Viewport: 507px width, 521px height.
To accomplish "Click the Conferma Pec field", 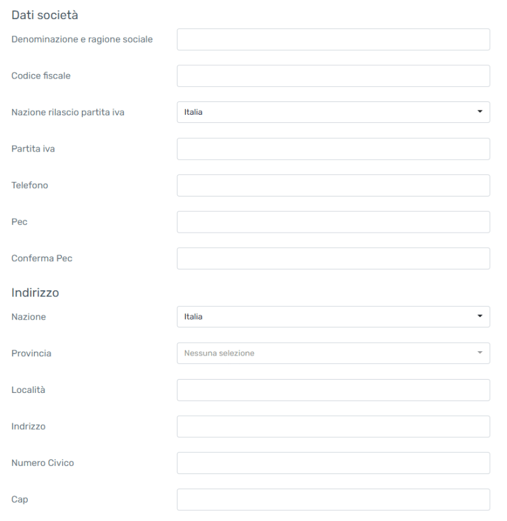I will (333, 259).
